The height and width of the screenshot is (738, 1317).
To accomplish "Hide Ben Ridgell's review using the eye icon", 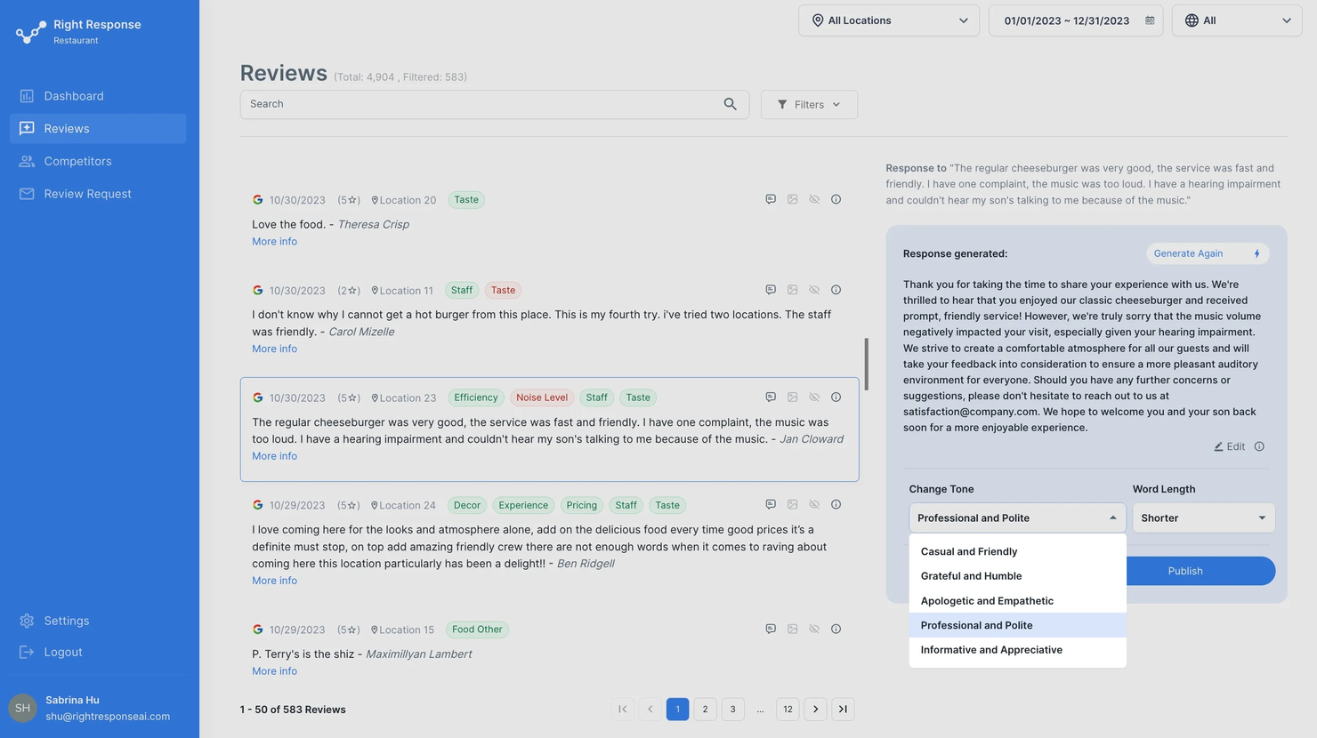I will pos(814,504).
